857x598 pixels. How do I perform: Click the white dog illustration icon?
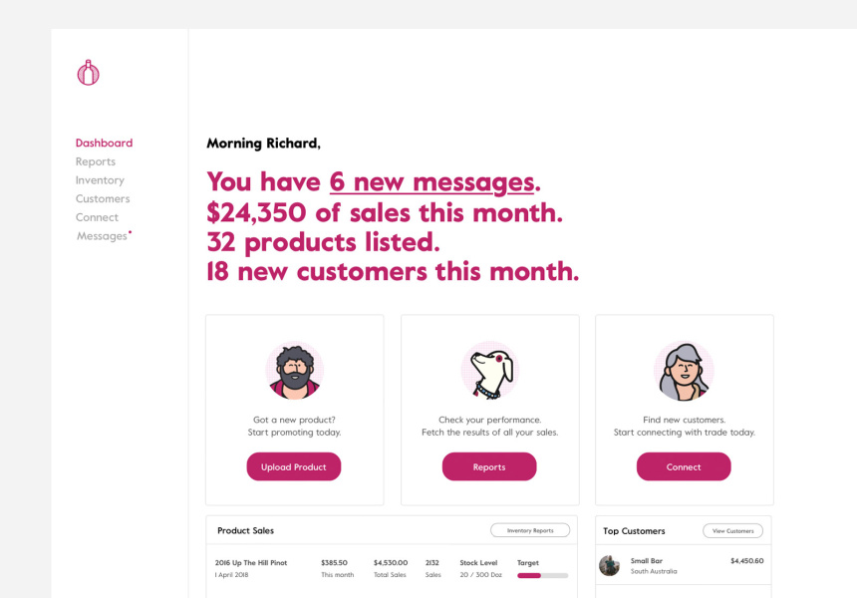(x=489, y=371)
